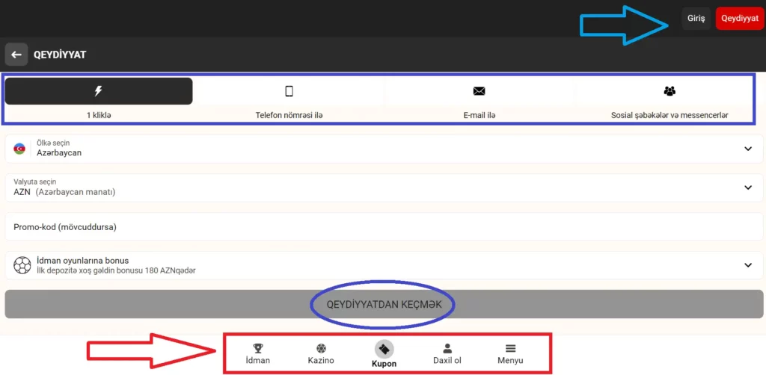Click the Giriş button in header
This screenshot has width=766, height=375.
point(696,19)
